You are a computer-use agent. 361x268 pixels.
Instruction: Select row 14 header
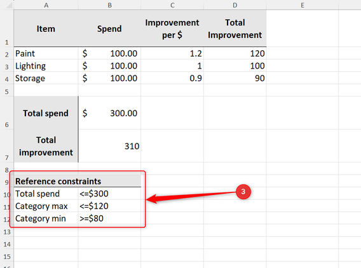7,243
